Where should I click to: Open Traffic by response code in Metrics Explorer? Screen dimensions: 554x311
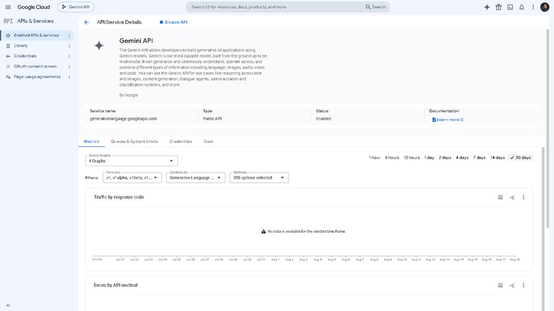point(512,197)
